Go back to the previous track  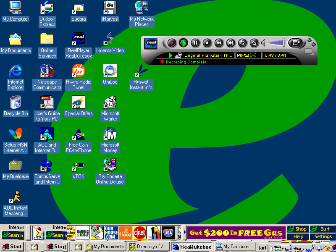click(x=219, y=42)
